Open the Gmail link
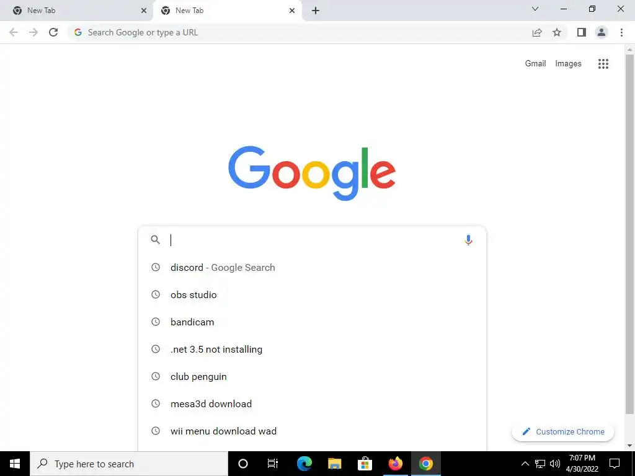Viewport: 635px width, 476px height. coord(535,64)
